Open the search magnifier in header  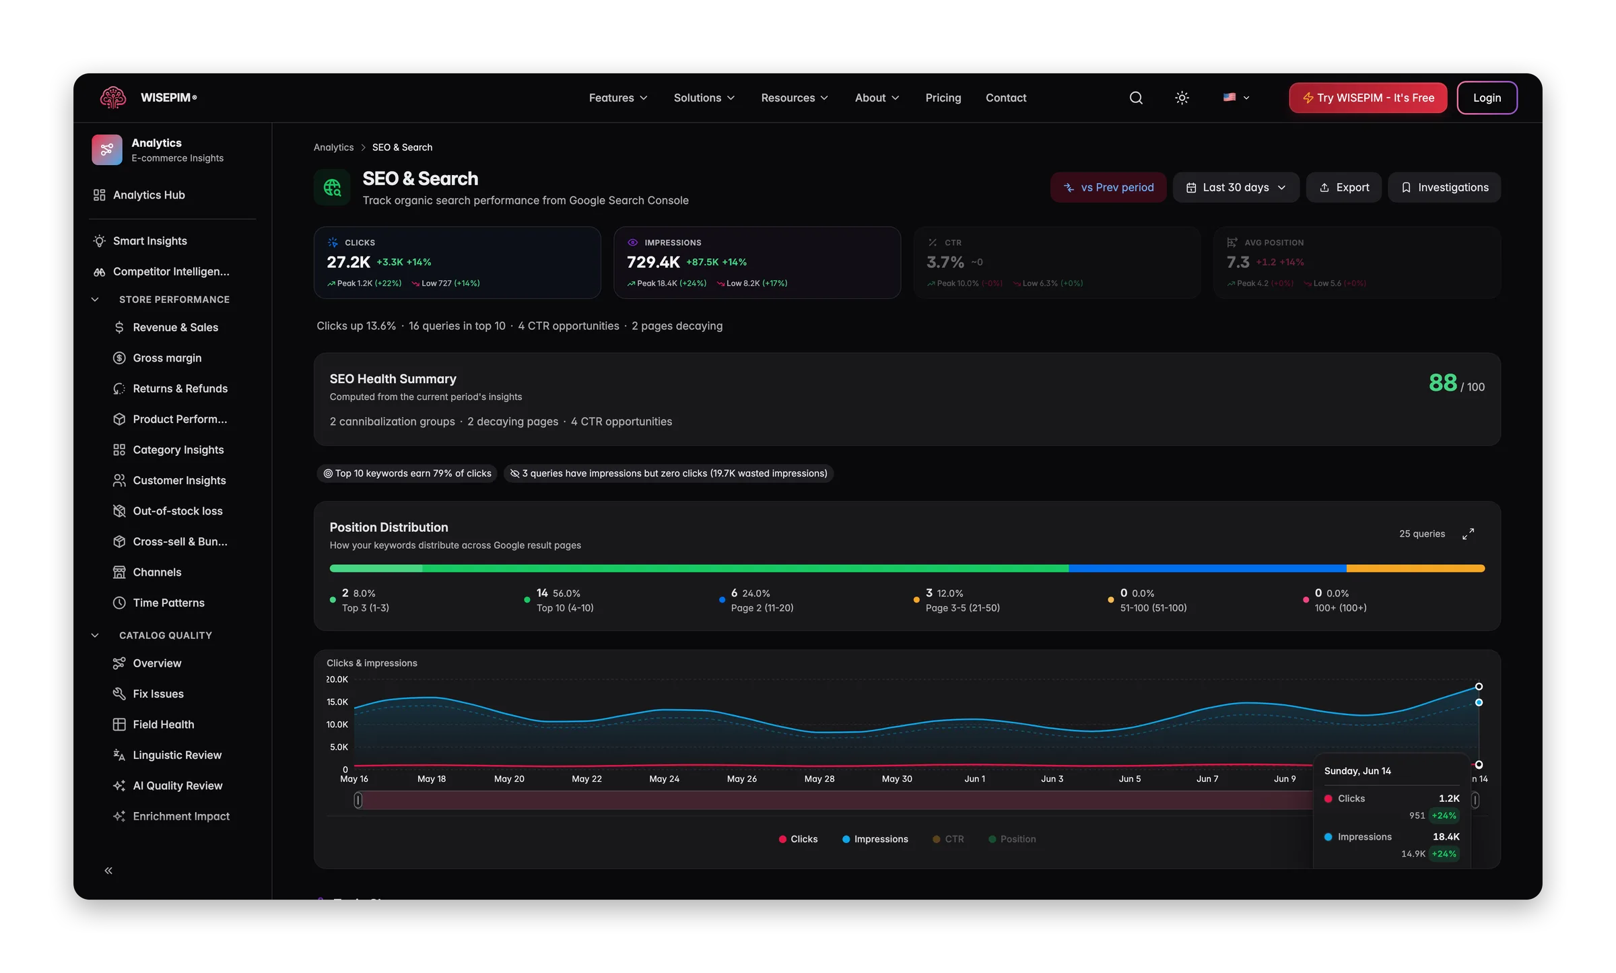(x=1136, y=98)
